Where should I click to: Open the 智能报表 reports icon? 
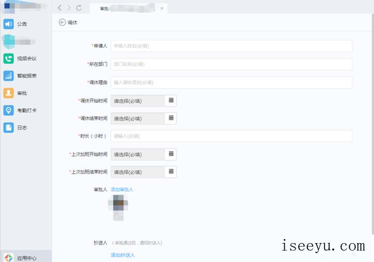point(8,76)
